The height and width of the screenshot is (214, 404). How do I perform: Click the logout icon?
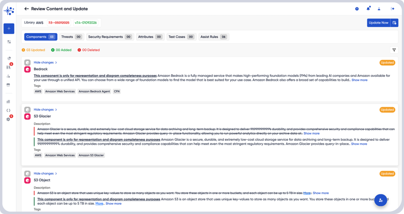coord(393,9)
